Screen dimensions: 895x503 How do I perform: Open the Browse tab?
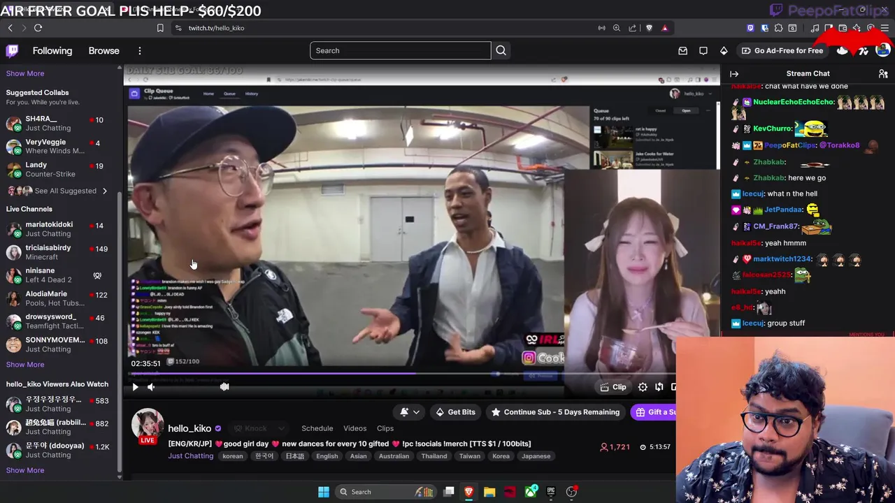[x=103, y=50]
